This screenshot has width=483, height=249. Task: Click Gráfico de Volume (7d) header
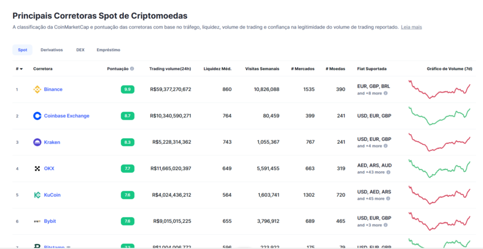point(449,69)
